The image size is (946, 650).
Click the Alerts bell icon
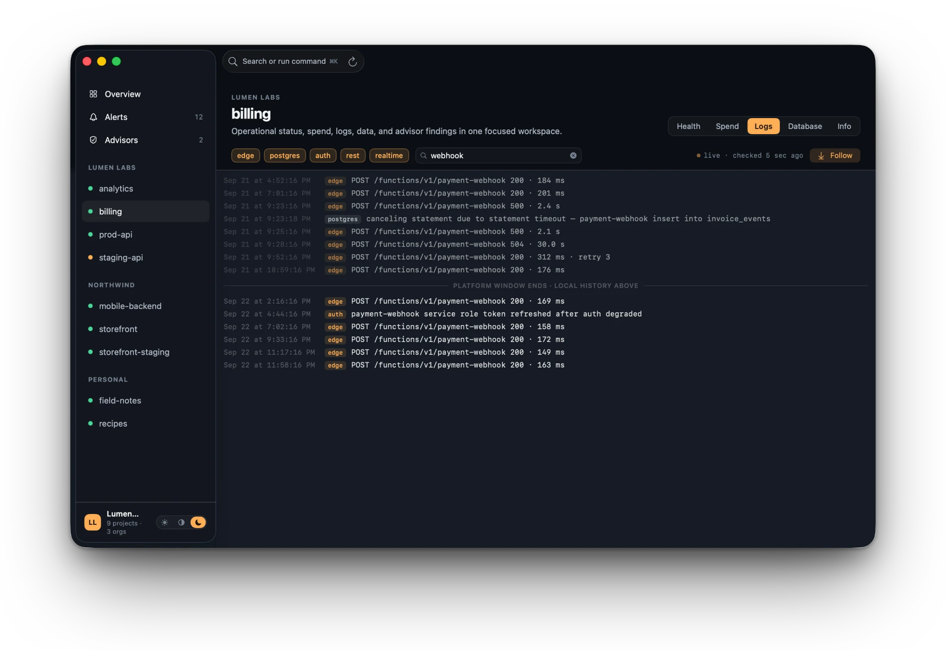93,117
